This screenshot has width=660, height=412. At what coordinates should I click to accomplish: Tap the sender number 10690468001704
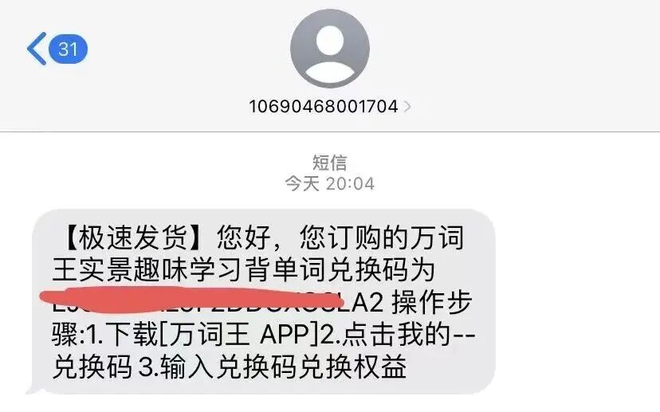[x=324, y=107]
